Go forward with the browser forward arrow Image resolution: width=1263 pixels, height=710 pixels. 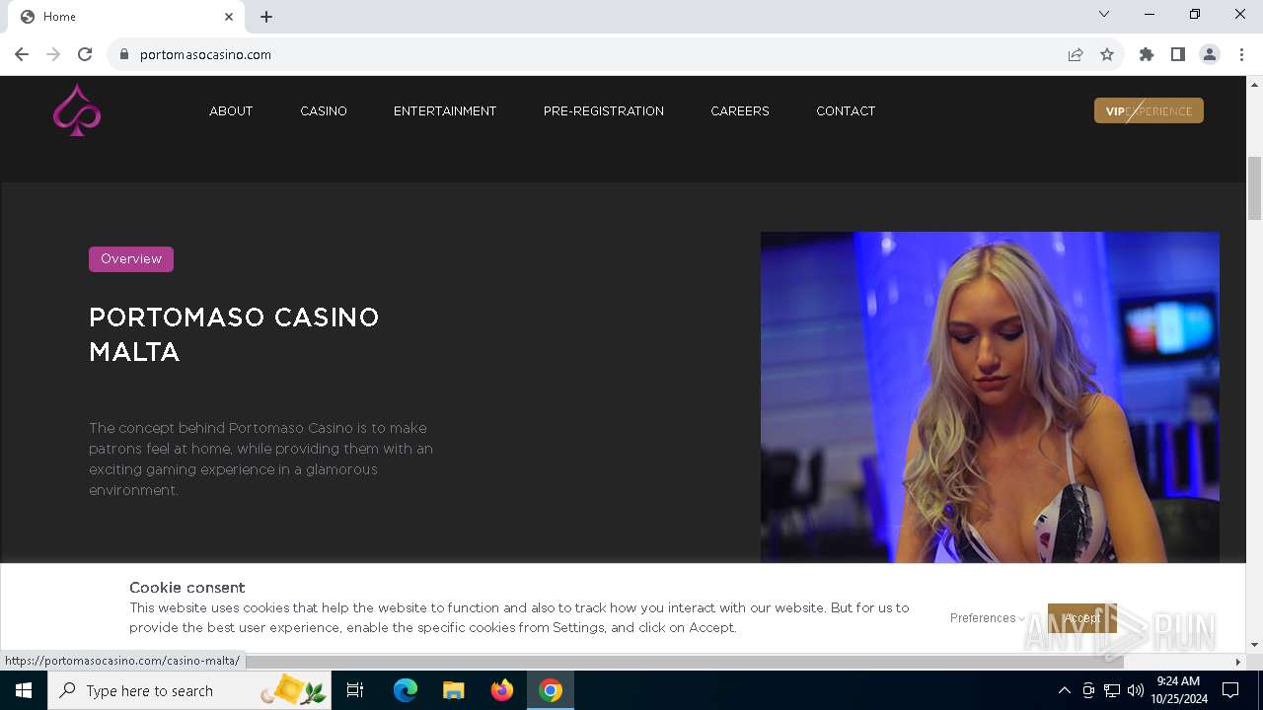coord(53,54)
